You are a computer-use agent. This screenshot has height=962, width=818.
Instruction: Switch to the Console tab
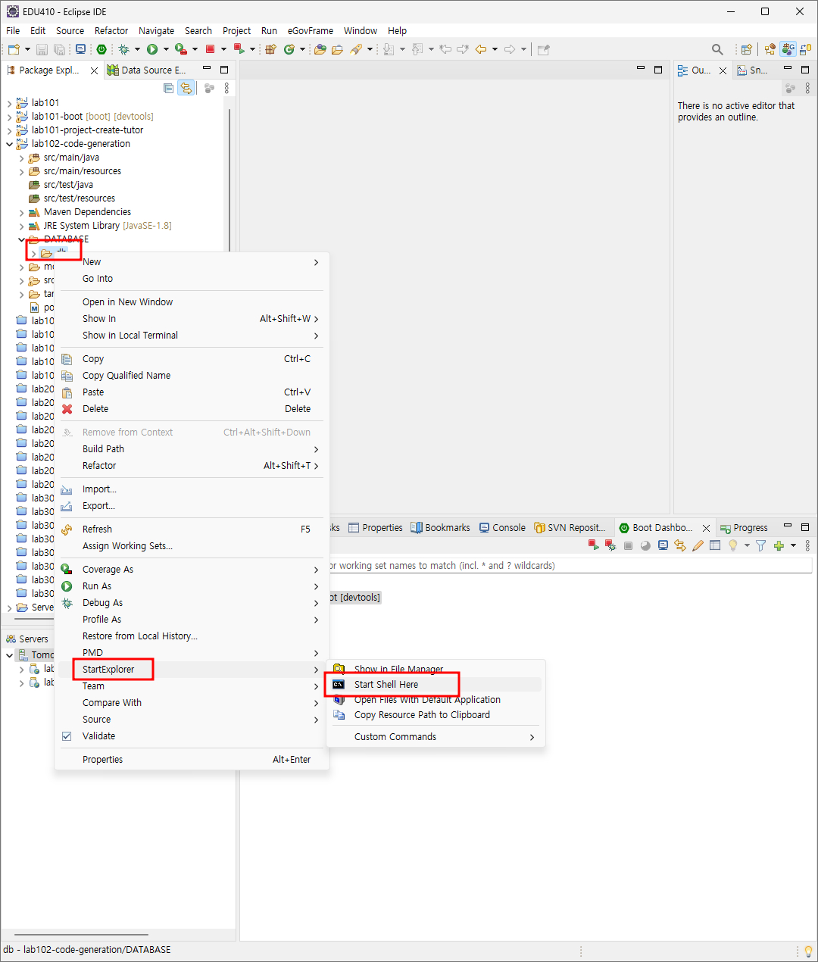click(x=502, y=528)
